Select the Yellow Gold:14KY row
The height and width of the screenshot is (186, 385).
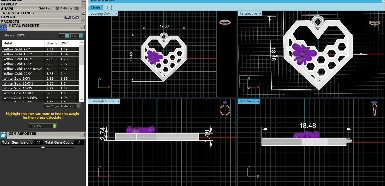pos(40,59)
